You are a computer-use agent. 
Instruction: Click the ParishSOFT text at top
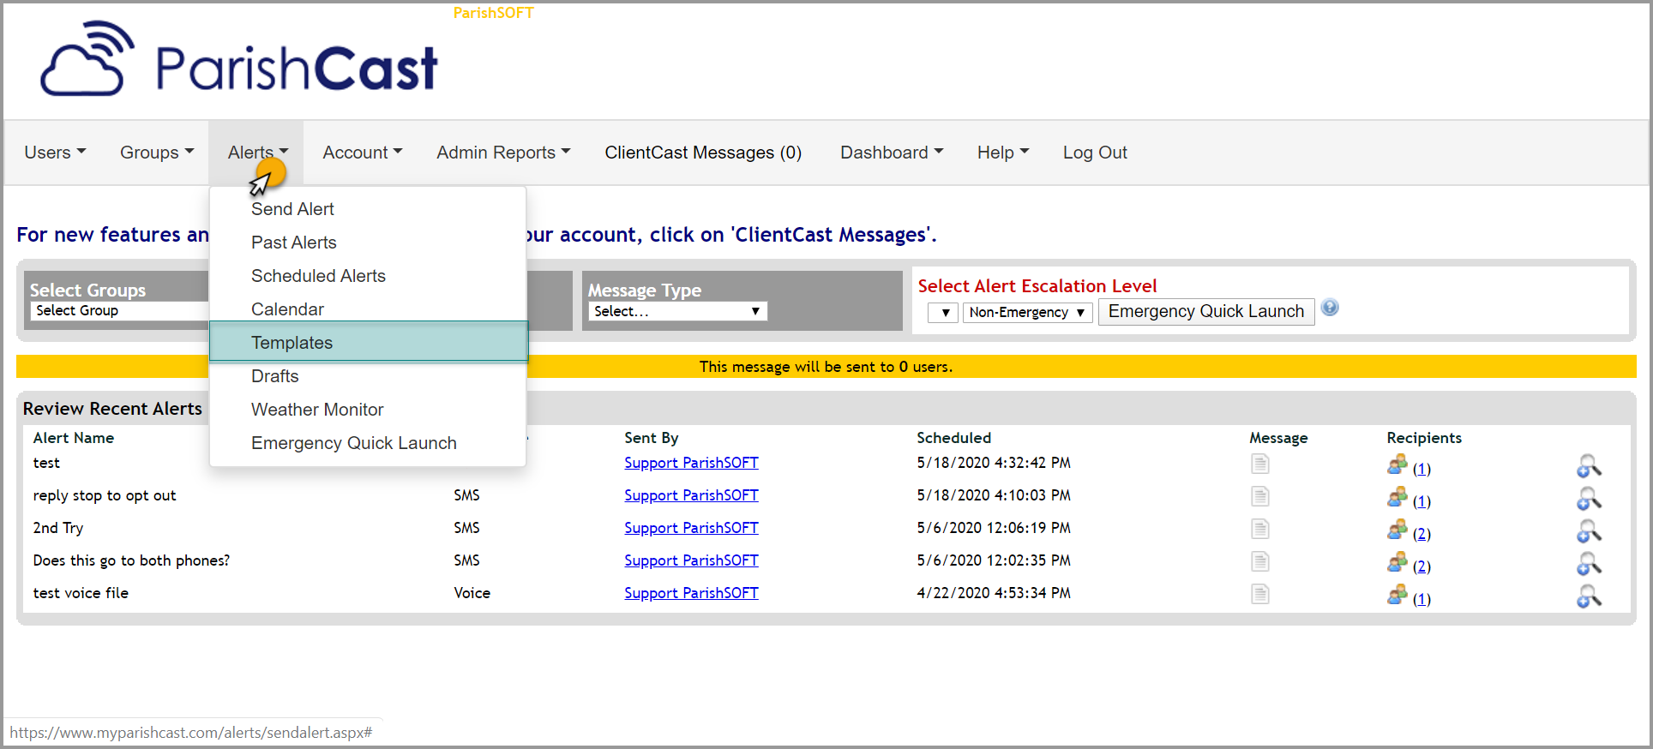coord(493,13)
